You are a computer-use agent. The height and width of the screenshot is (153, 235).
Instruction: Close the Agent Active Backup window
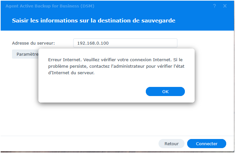click(x=225, y=6)
